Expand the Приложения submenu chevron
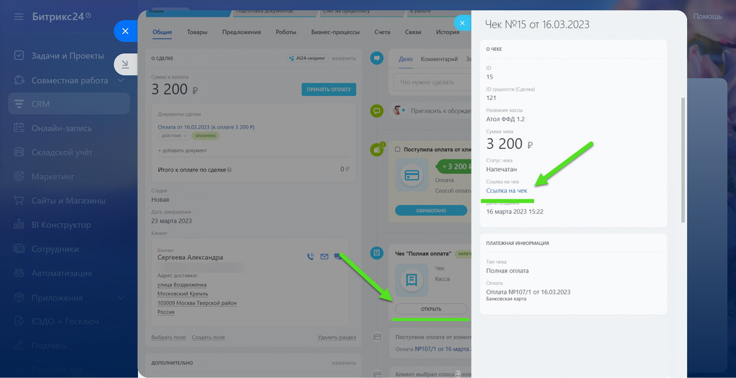This screenshot has width=736, height=378. 121,298
